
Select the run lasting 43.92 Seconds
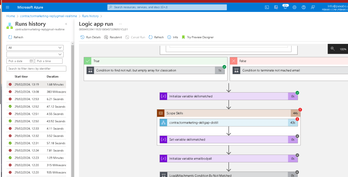36,121
